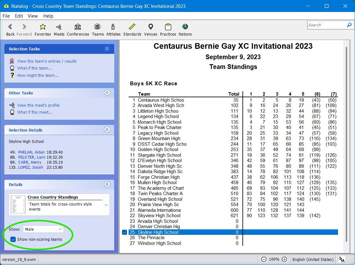Image resolution: width=355 pixels, height=265 pixels.
Task: Select the Overland High School row
Action: point(233,199)
